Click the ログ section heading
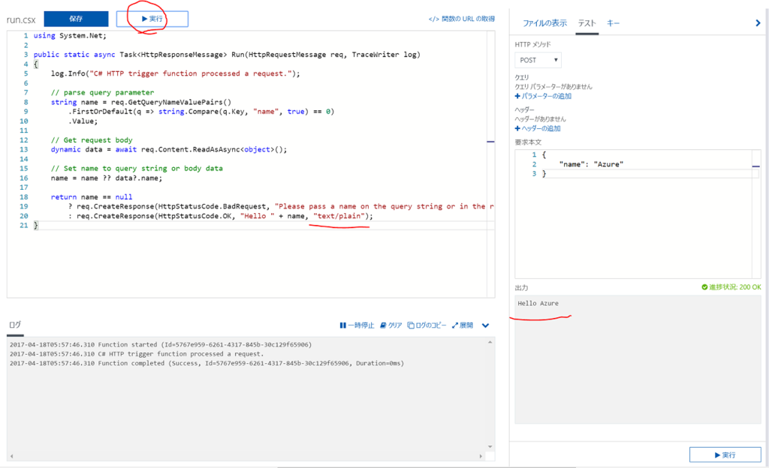This screenshot has width=769, height=468. tap(15, 325)
